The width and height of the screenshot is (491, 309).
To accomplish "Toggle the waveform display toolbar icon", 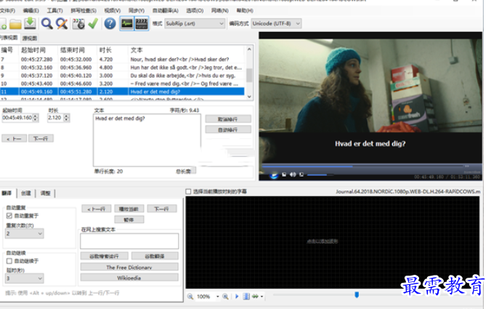I will [127, 23].
